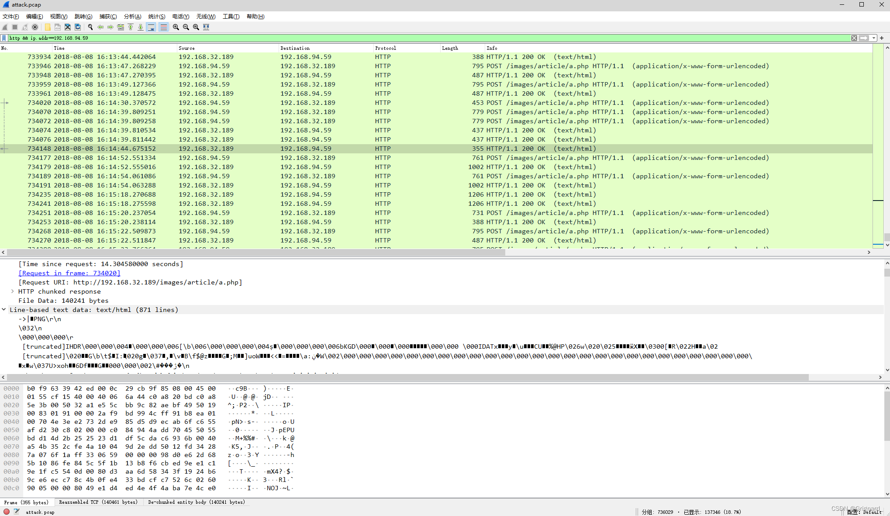Start capturing packets with the shark fin icon
Image resolution: width=890 pixels, height=516 pixels.
(x=5, y=27)
